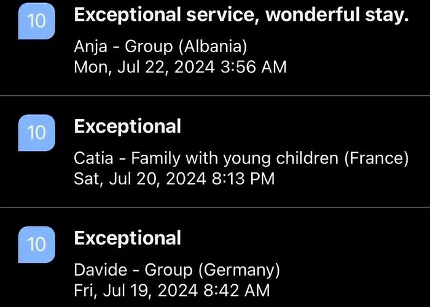Click the date Fri, Jul 19, 2024 8:42 AM
The width and height of the screenshot is (430, 307).
[172, 291]
